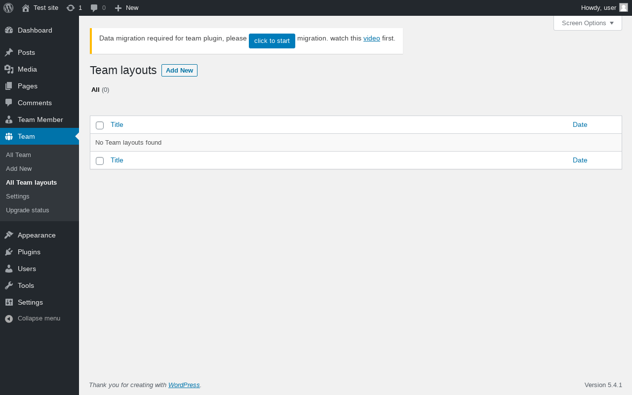This screenshot has width=632, height=395.
Task: Open the Posts menu label
Action: pyautogui.click(x=26, y=52)
